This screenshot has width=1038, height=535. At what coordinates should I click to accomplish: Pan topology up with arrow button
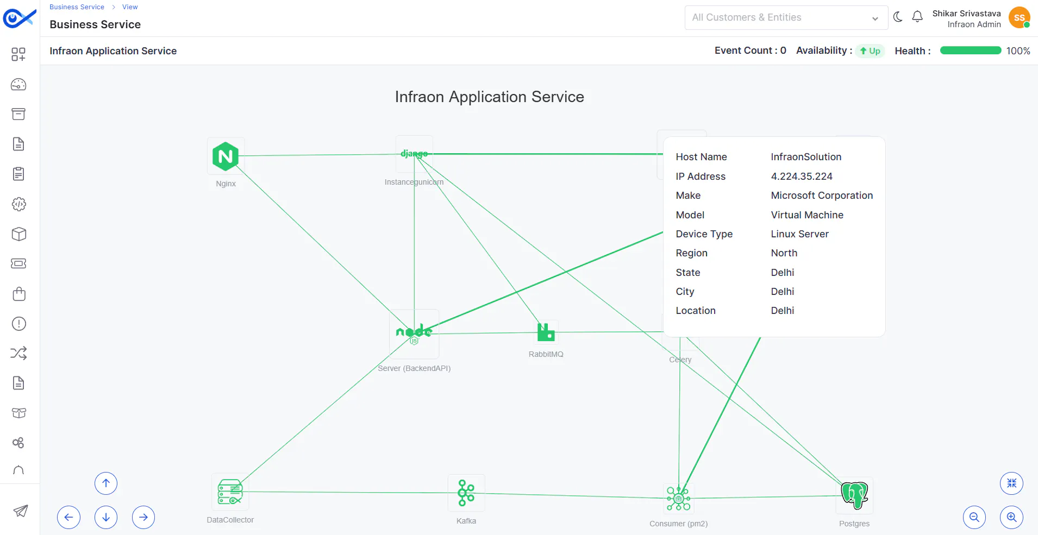coord(106,483)
